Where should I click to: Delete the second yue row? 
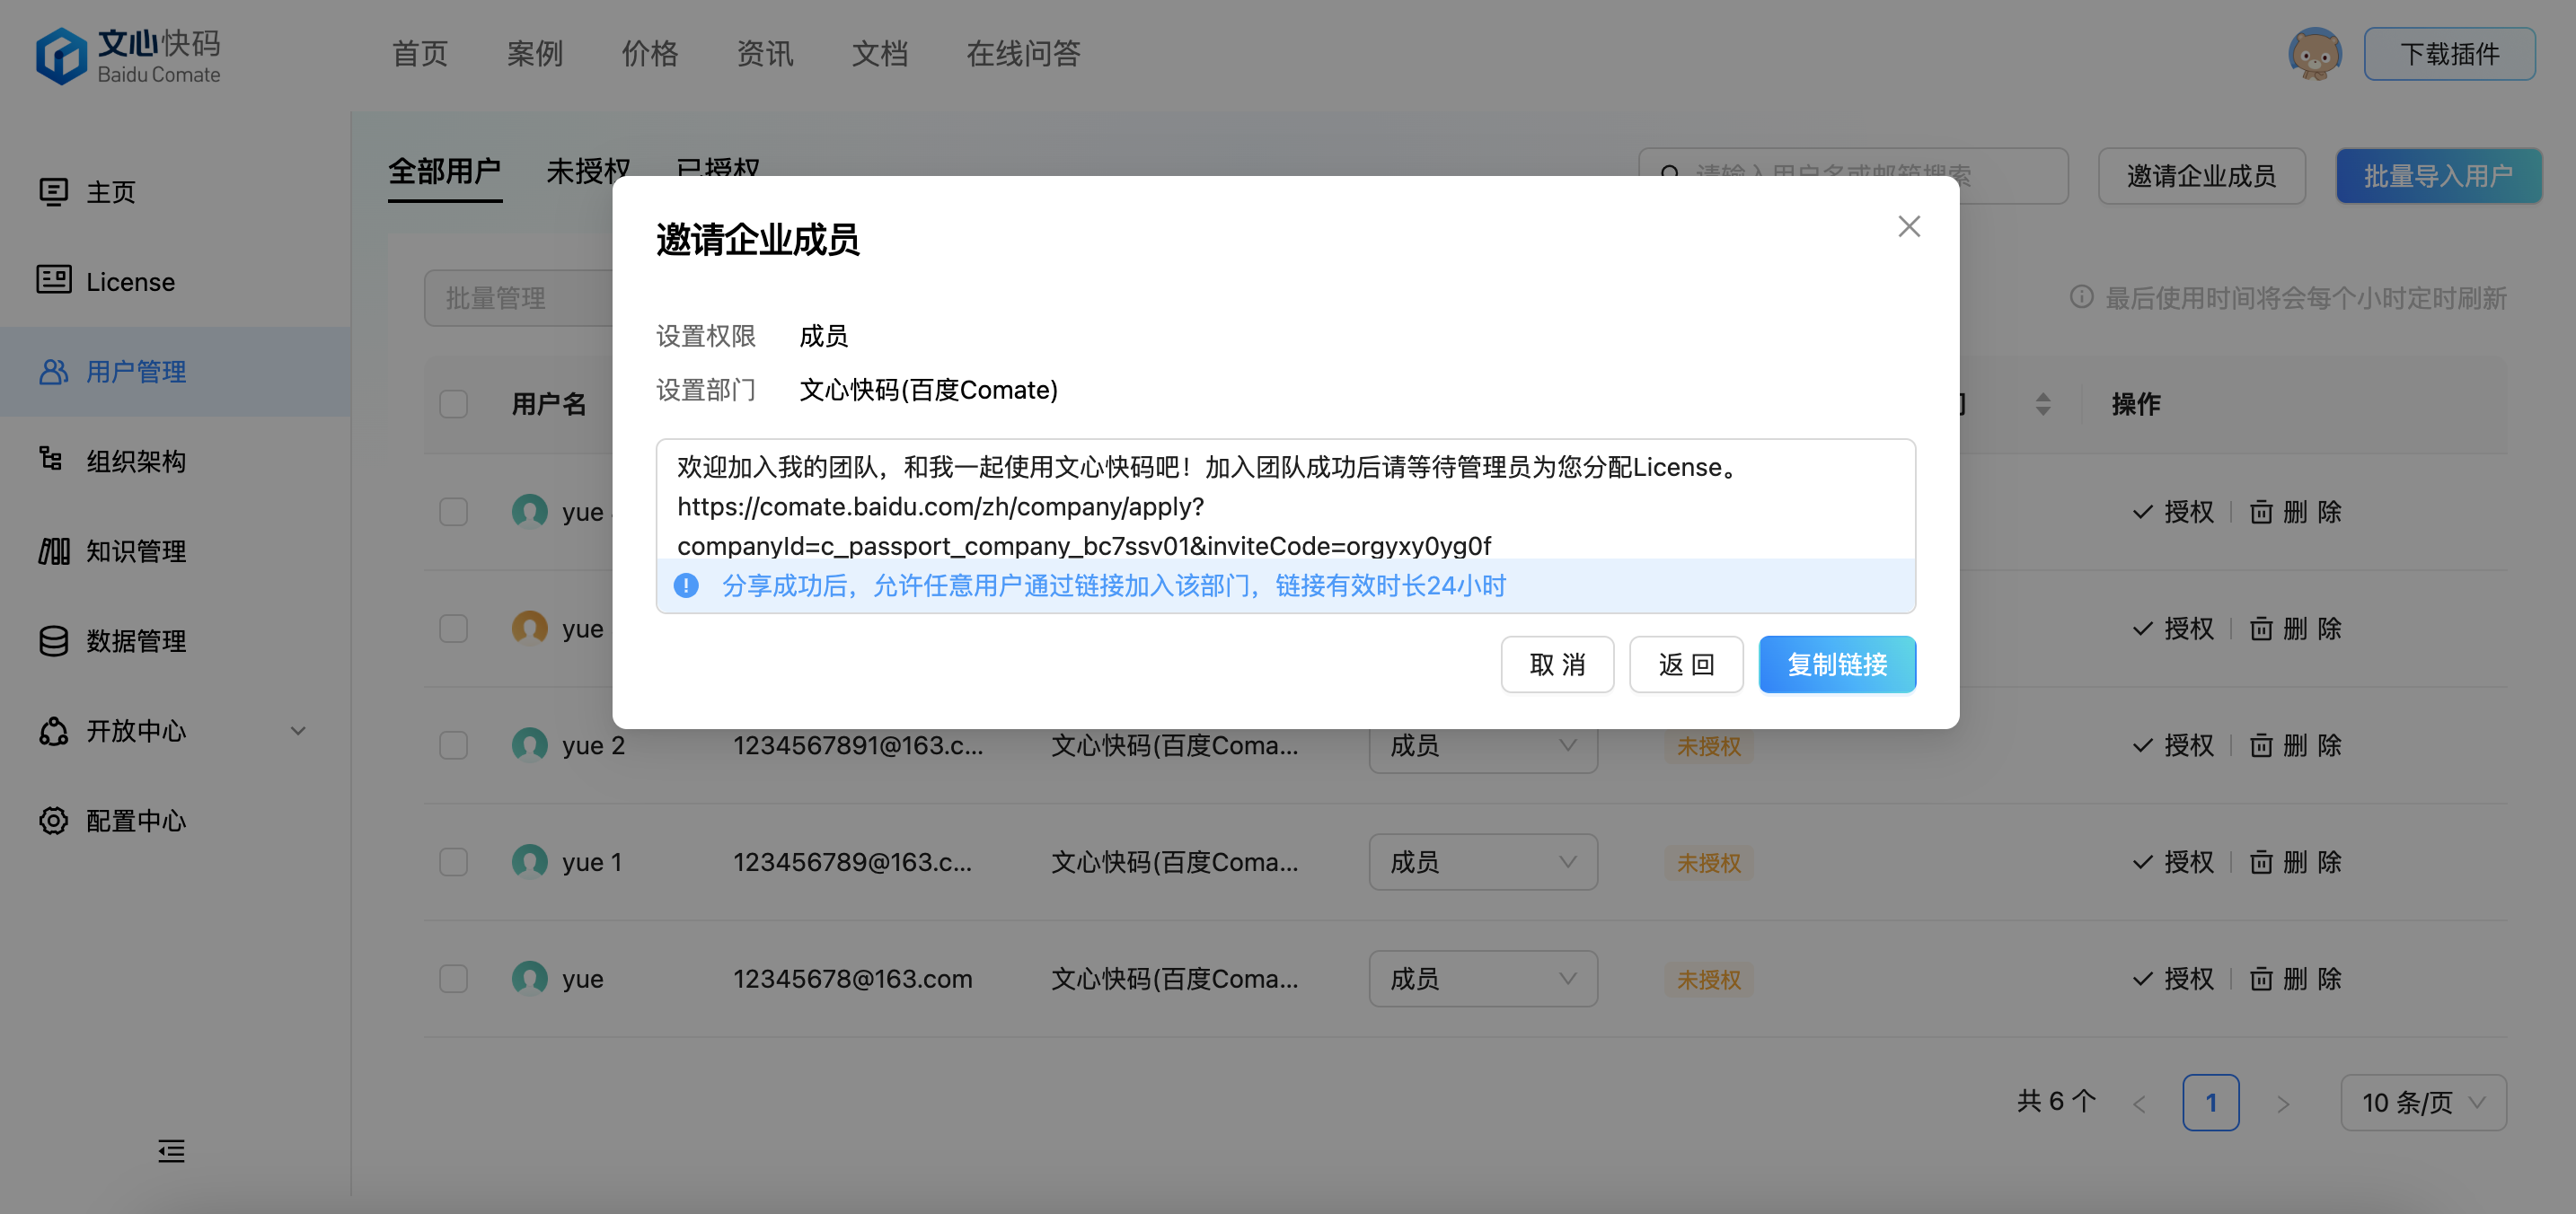click(x=2295, y=629)
